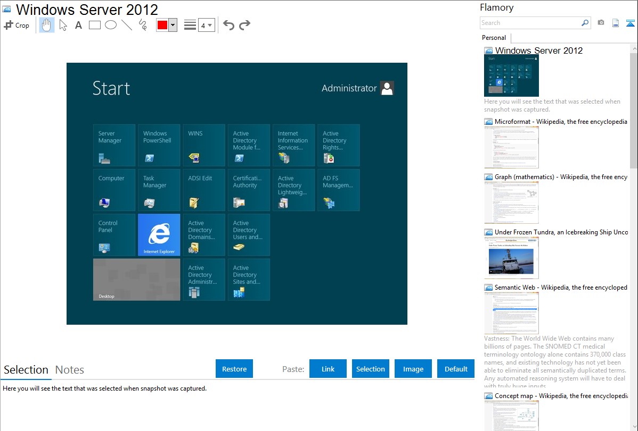Select the text annotation tool (A)
638x431 pixels.
(x=78, y=25)
